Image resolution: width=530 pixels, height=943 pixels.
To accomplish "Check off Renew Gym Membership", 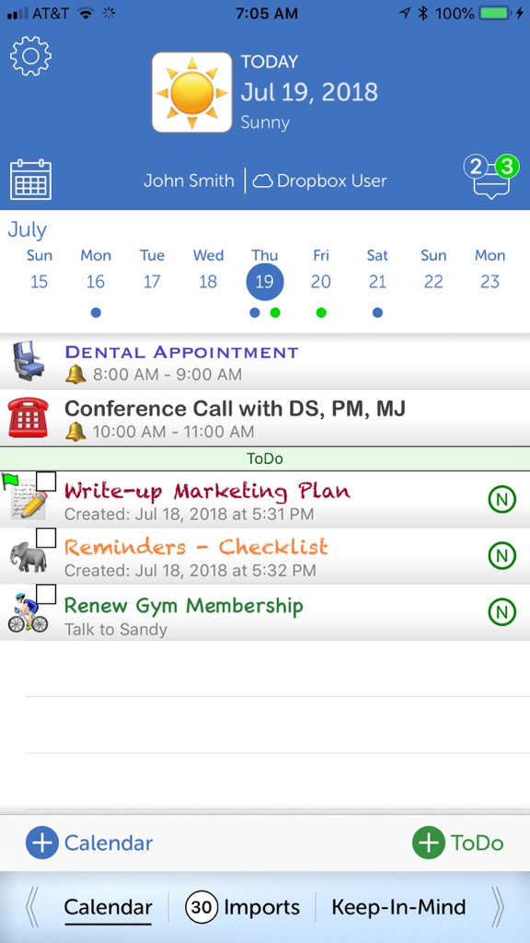I will click(46, 594).
